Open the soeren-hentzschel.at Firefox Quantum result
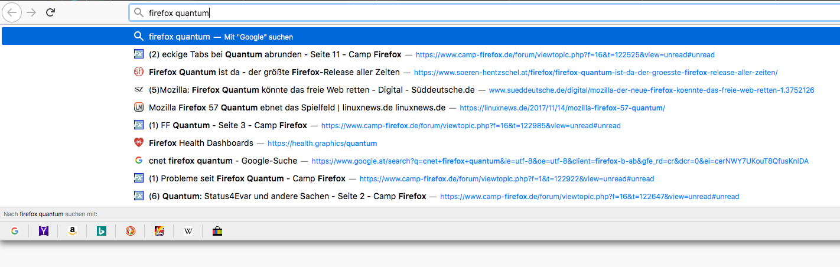The image size is (840, 267). pos(274,72)
